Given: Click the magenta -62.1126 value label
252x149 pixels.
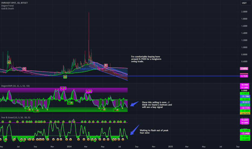Looking at the screenshot, I should click(245, 108).
